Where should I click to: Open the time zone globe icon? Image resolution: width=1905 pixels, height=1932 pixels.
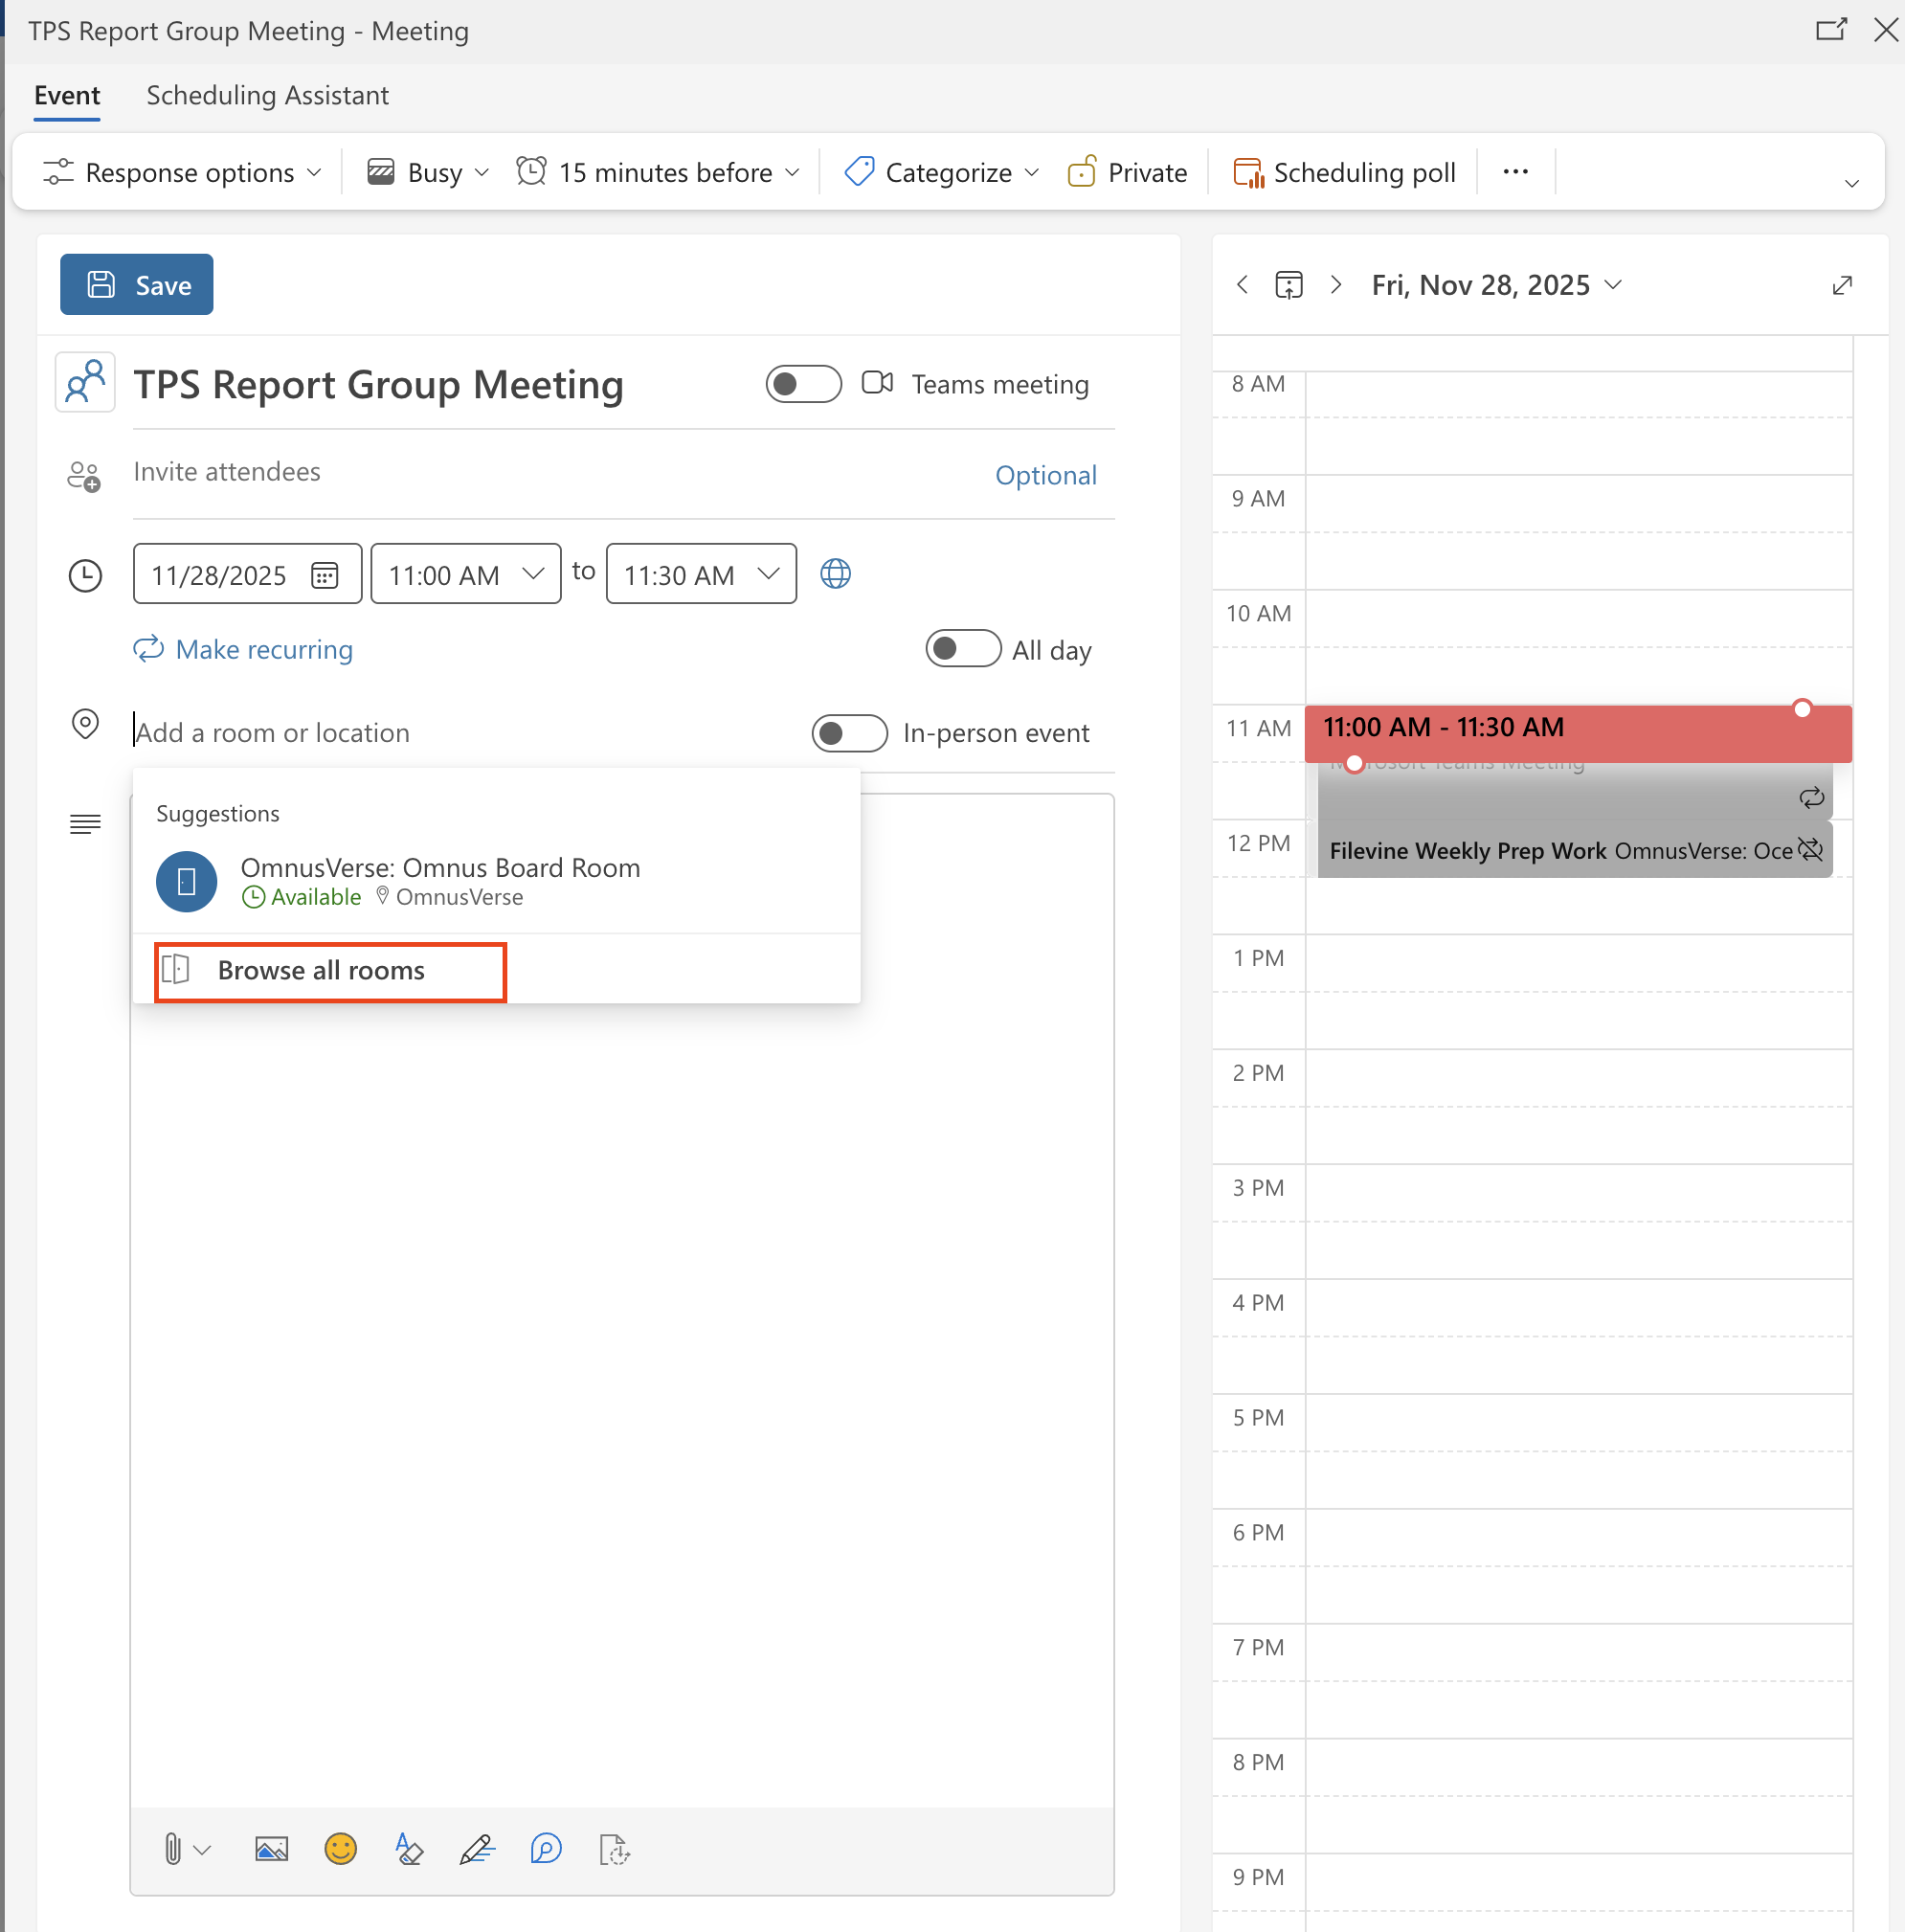coord(835,574)
